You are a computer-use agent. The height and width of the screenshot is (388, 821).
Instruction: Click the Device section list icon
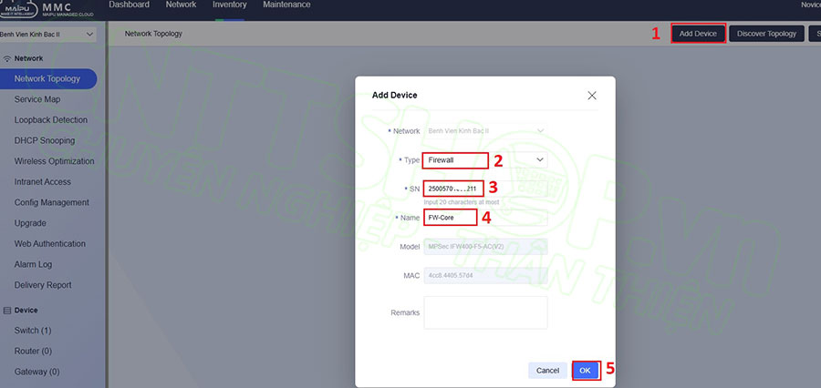tap(7, 310)
